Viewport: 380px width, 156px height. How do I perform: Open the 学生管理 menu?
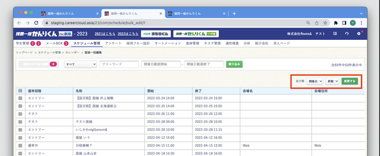click(x=22, y=43)
